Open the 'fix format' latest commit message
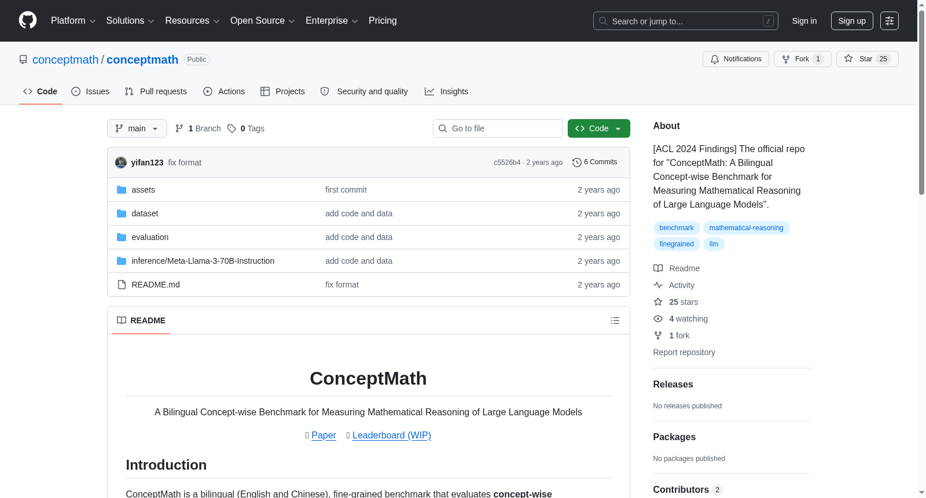Viewport: 926px width, 498px height. pyautogui.click(x=185, y=163)
